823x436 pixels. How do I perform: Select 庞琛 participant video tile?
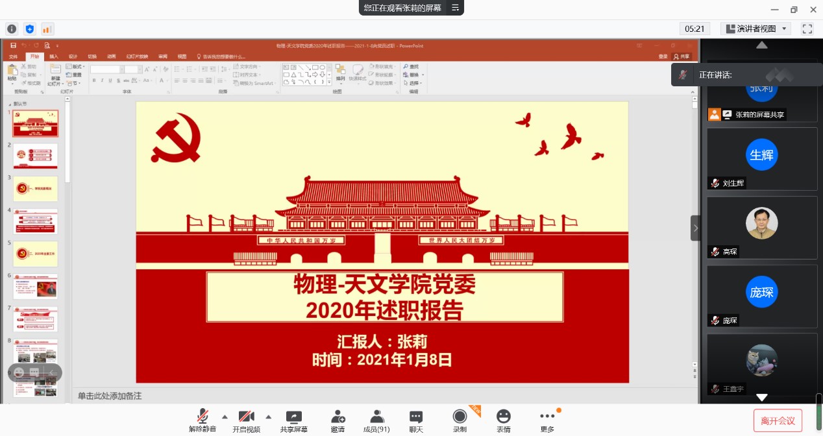tap(762, 296)
